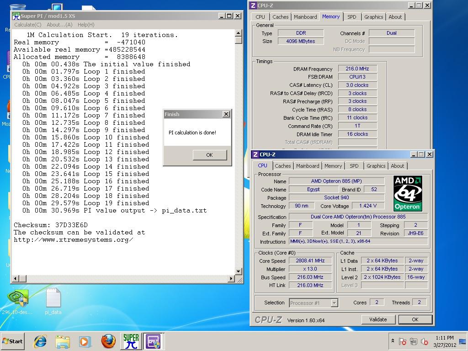
Task: Switch to Super PI taskbar button
Action: [x=131, y=341]
